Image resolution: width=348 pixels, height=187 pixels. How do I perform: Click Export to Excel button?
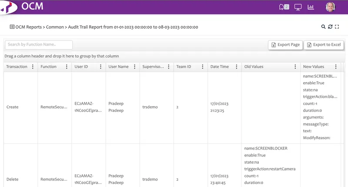(x=324, y=45)
